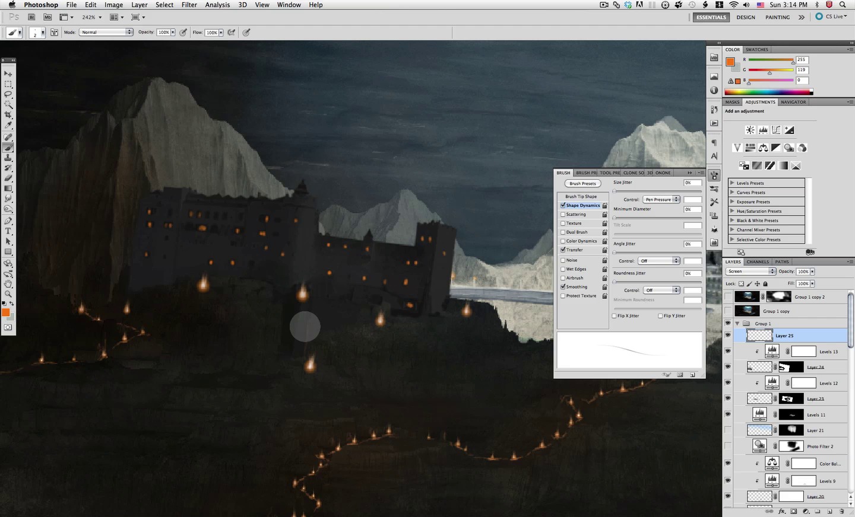Enable the Scattering checkbox

tap(563, 214)
